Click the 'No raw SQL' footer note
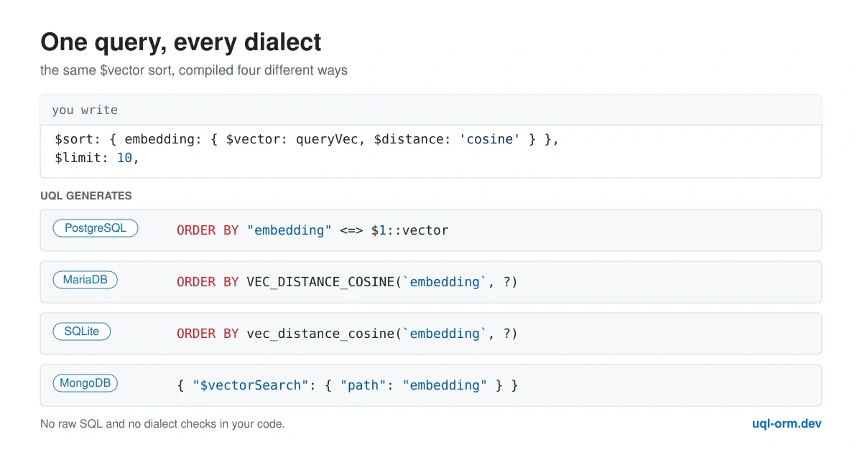The width and height of the screenshot is (862, 452). click(x=162, y=424)
